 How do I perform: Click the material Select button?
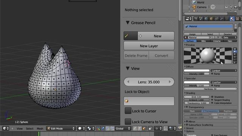(x=210, y=34)
